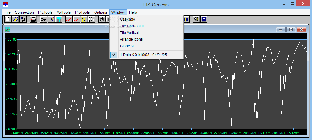Click the checklist with lightning bolt icon
312x140 pixels.
point(43,19)
